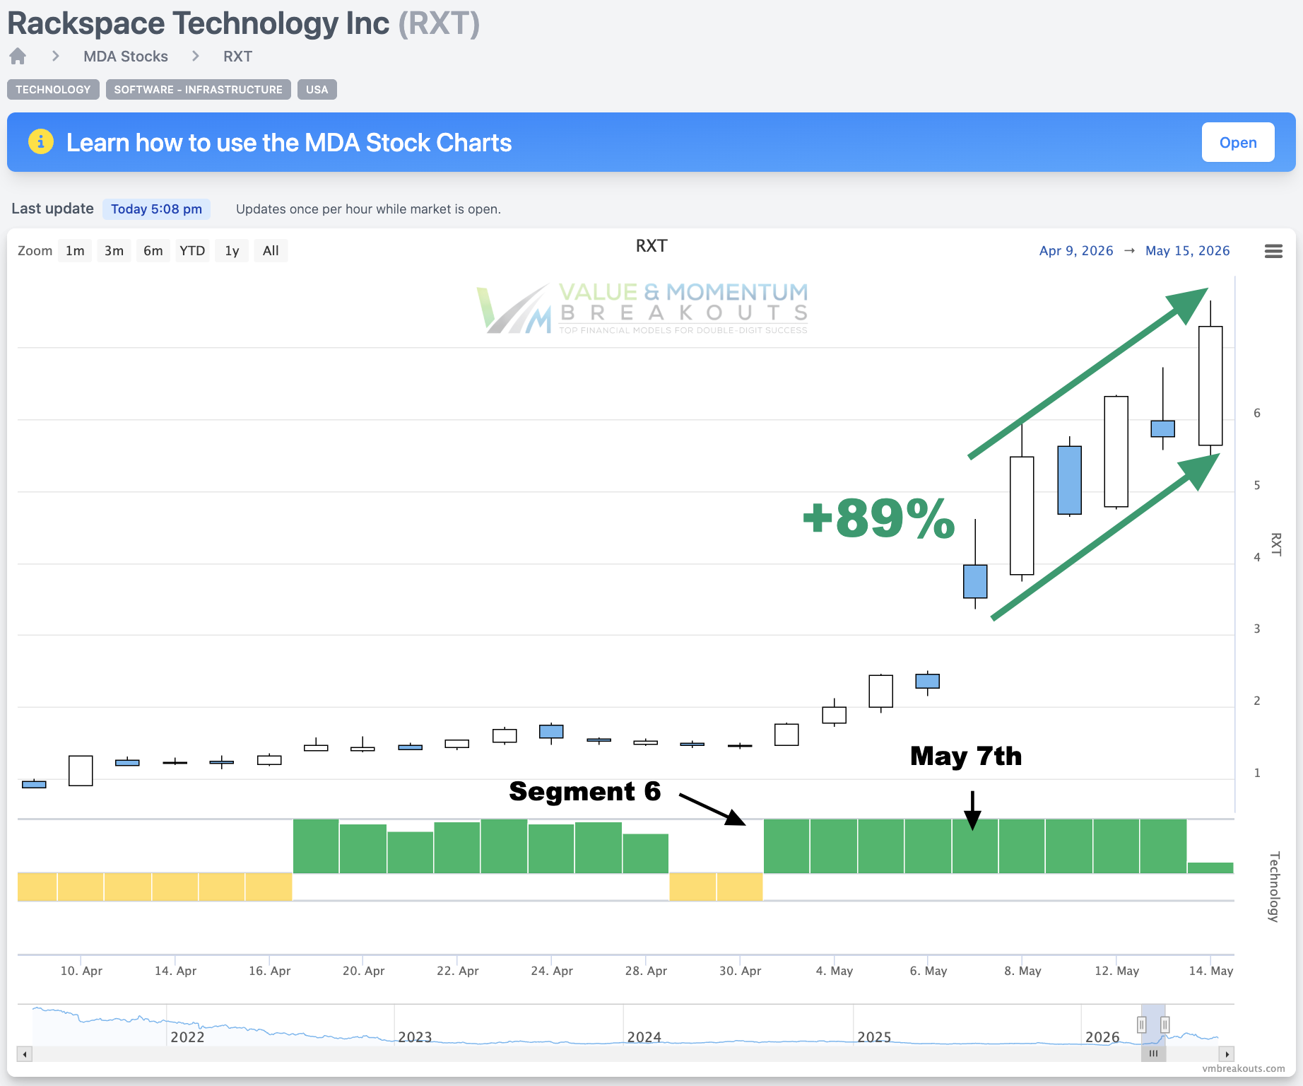Click the vmbreakouts.com credit link
1303x1086 pixels.
tap(1244, 1068)
